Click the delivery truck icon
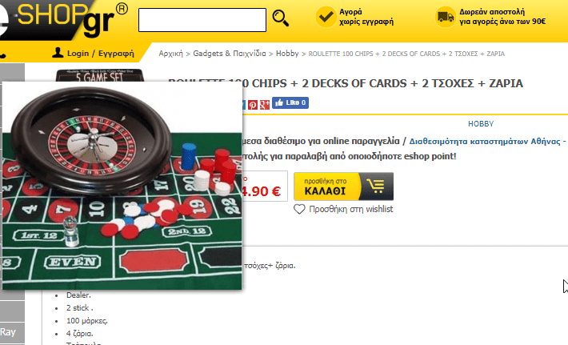 [x=445, y=17]
